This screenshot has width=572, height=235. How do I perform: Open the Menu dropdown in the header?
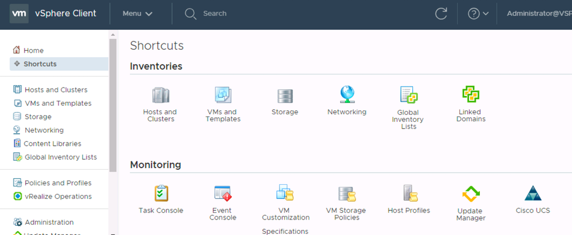[x=137, y=14]
